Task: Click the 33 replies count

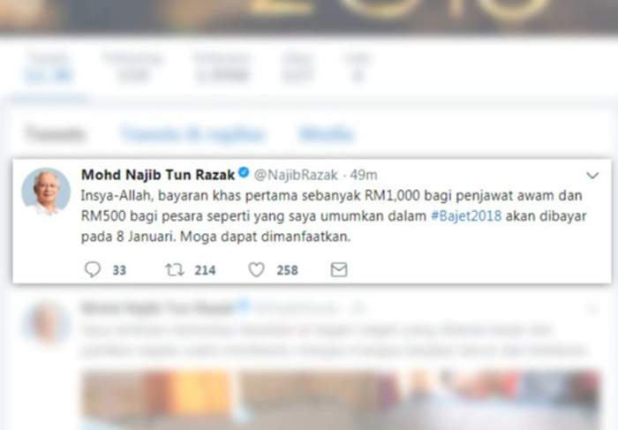Action: [119, 270]
